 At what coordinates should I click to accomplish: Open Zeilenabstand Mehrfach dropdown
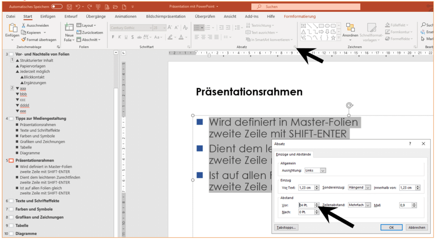point(368,205)
